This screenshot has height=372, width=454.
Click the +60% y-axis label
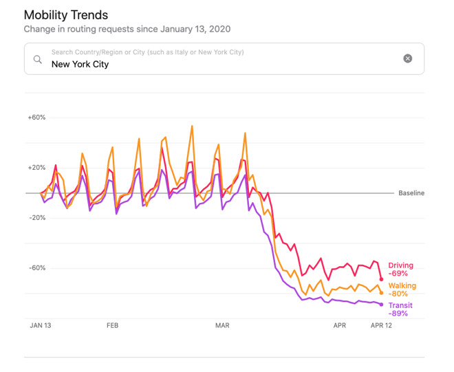tap(36, 118)
